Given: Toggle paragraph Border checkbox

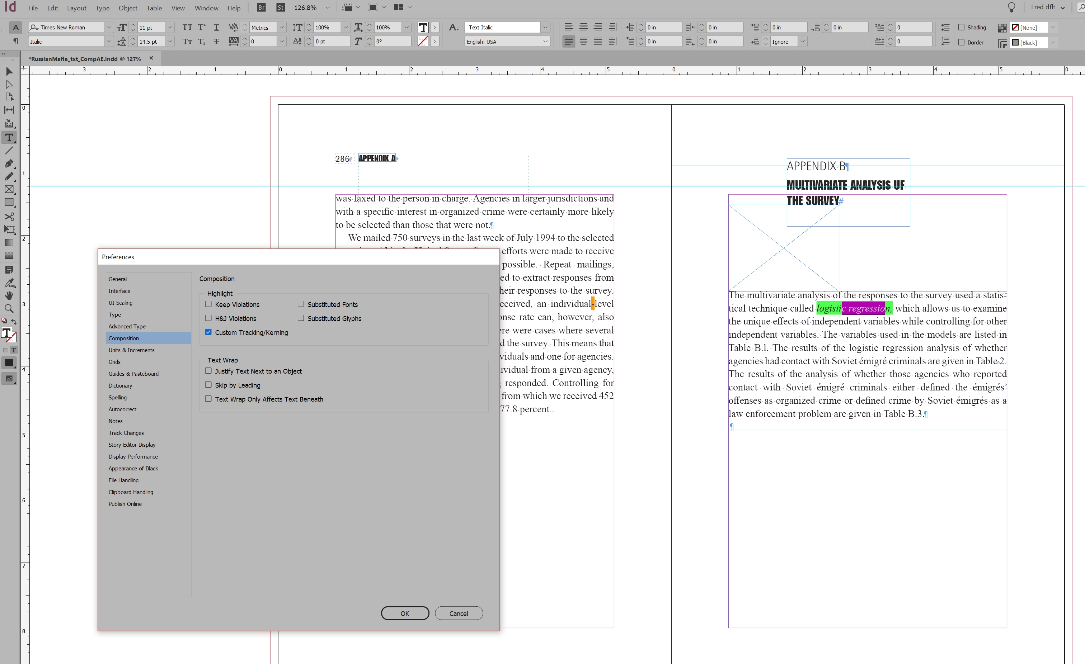Looking at the screenshot, I should [x=961, y=42].
